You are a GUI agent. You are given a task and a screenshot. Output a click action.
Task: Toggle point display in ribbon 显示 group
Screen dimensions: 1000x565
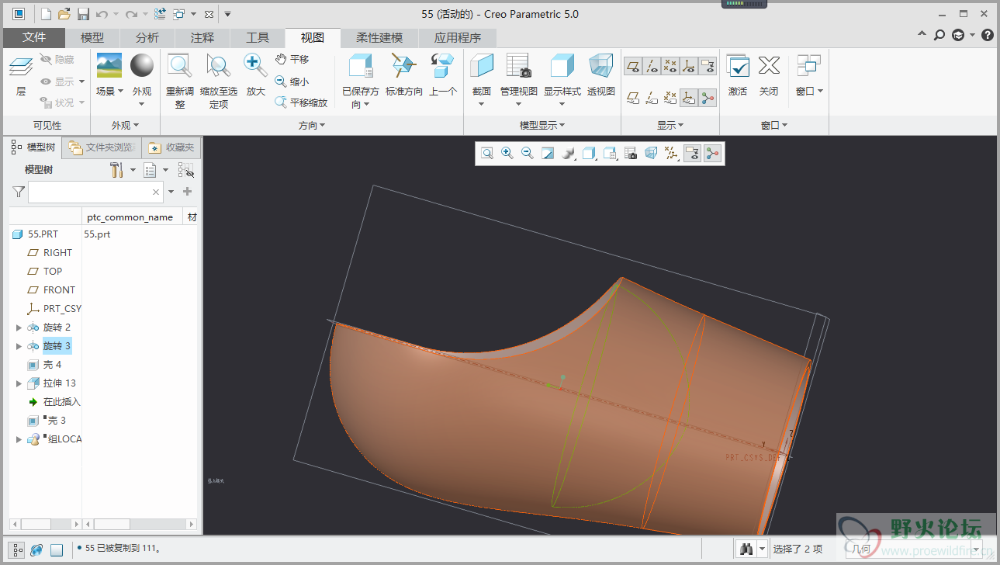coord(671,66)
